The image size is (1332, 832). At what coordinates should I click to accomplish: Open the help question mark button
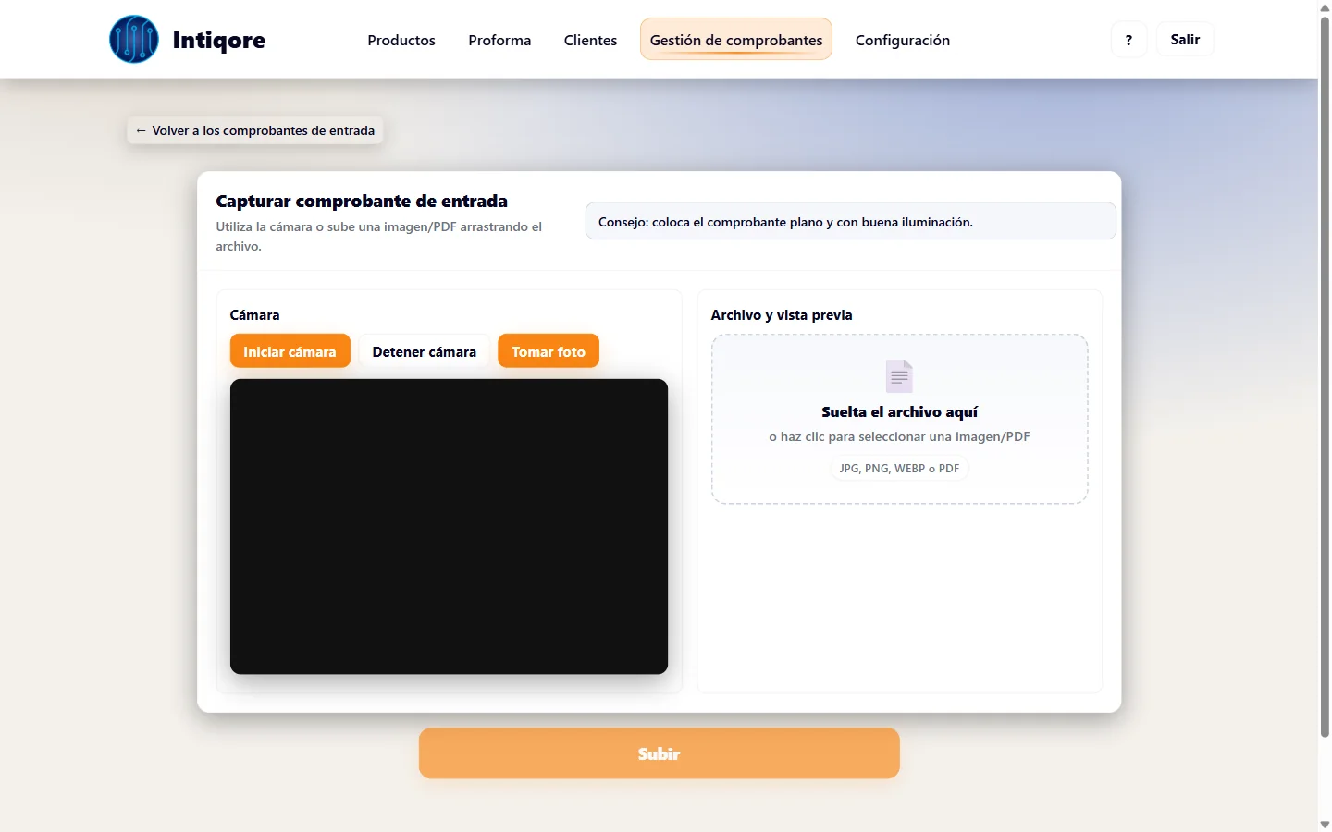click(1128, 40)
